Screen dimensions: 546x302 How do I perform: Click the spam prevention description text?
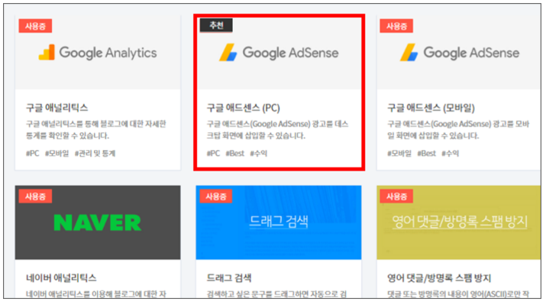point(458,294)
